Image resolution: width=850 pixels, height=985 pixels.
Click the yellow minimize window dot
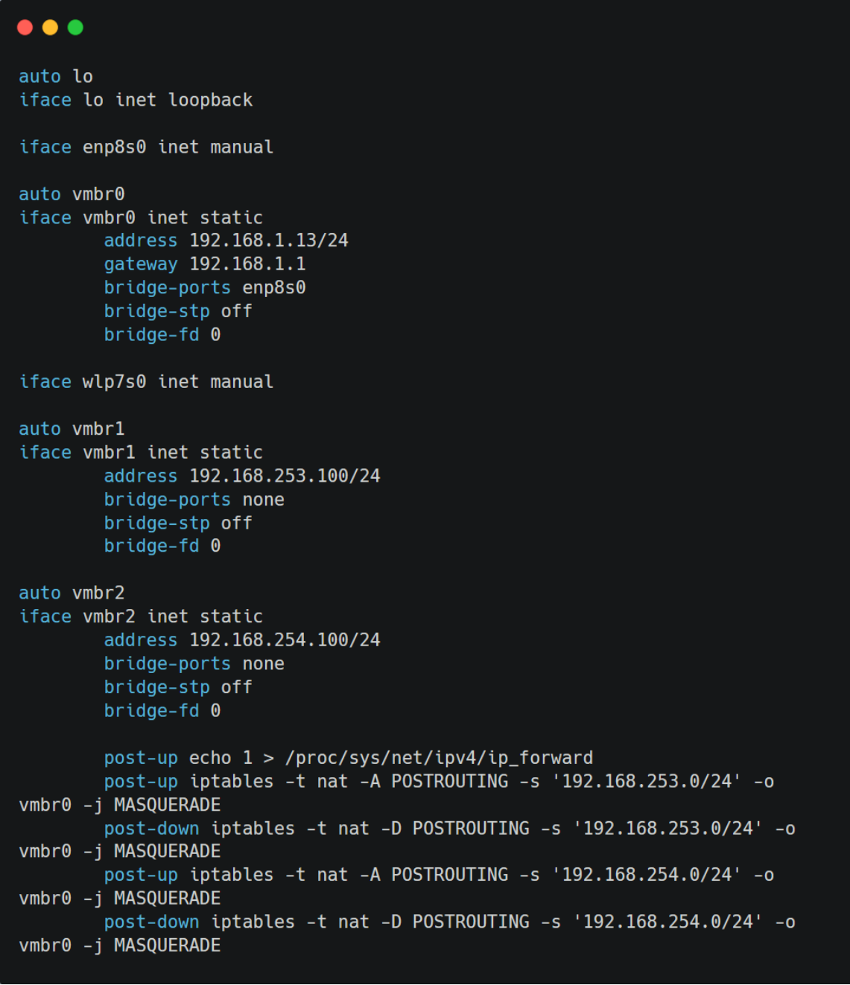click(50, 28)
